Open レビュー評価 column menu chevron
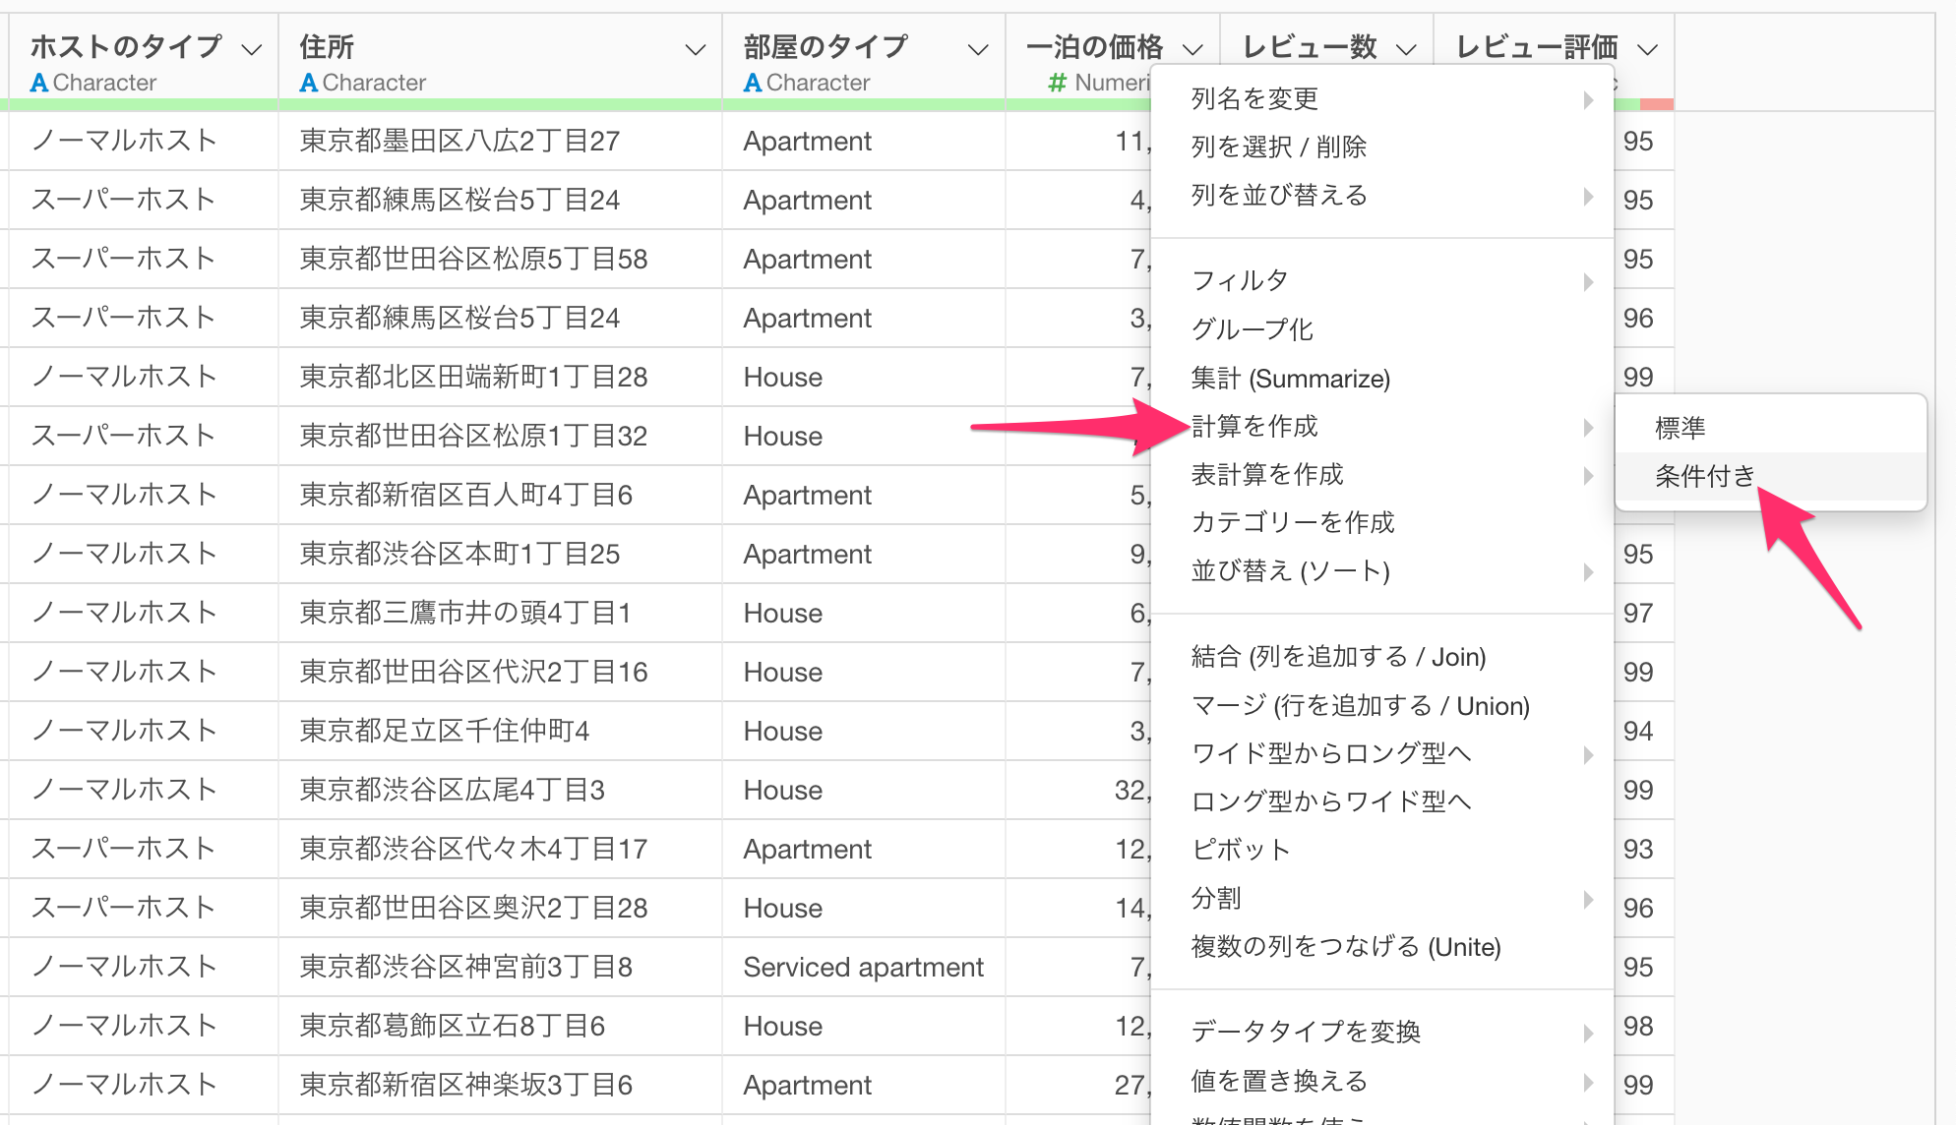This screenshot has width=1956, height=1125. [1648, 49]
